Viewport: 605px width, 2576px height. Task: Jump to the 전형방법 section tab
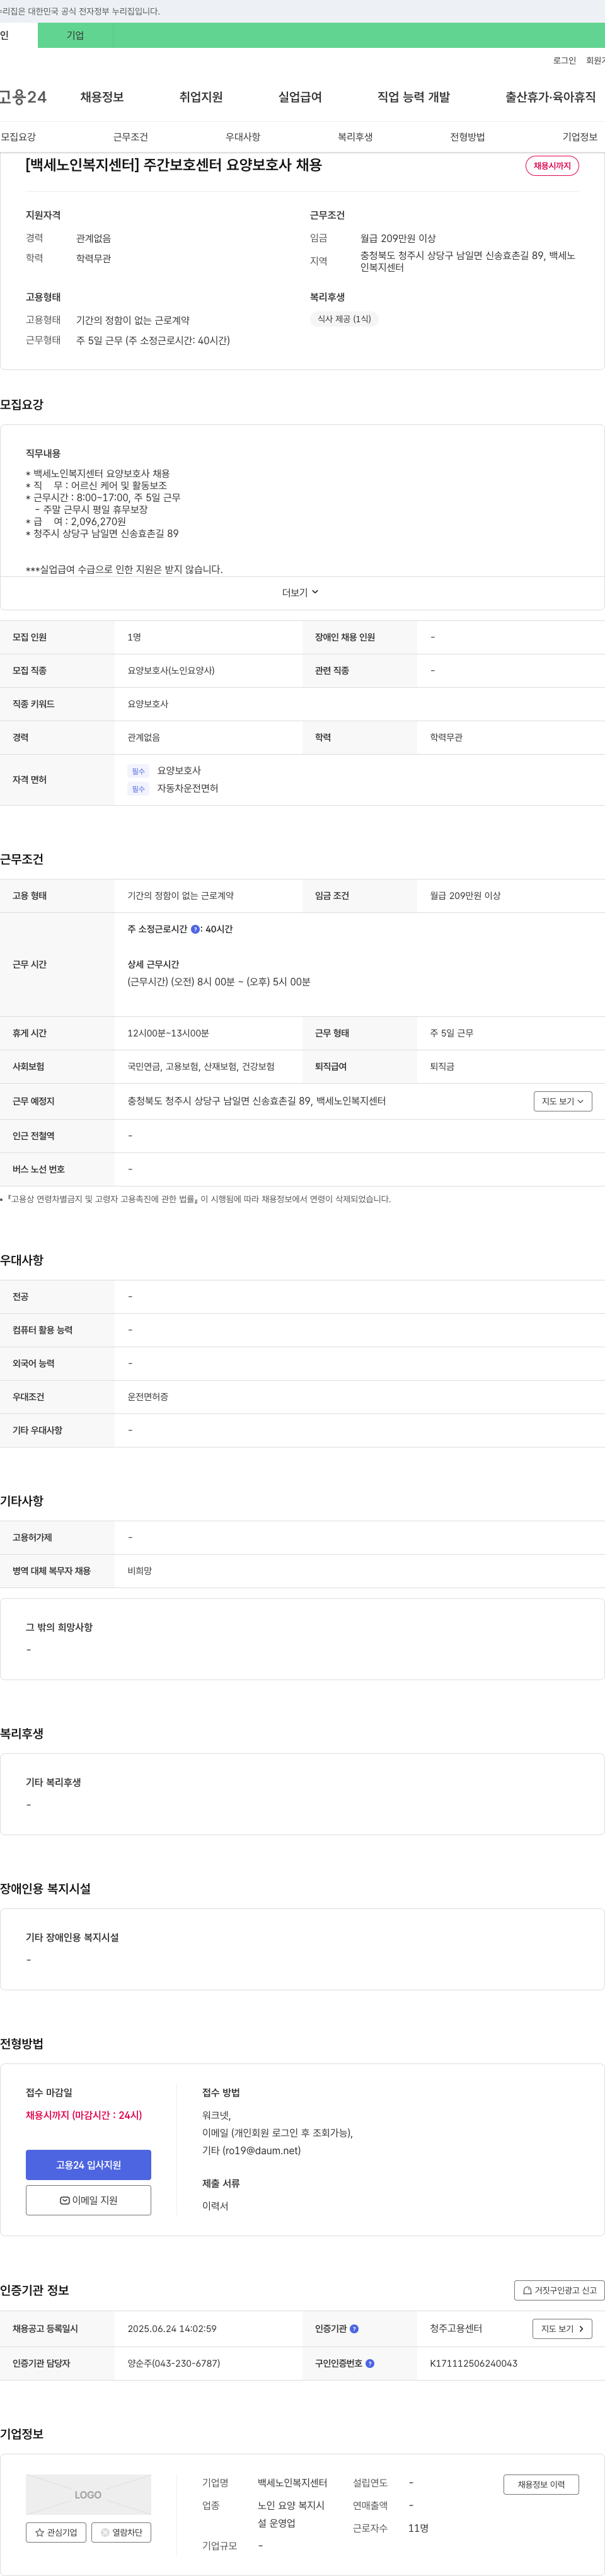(467, 137)
